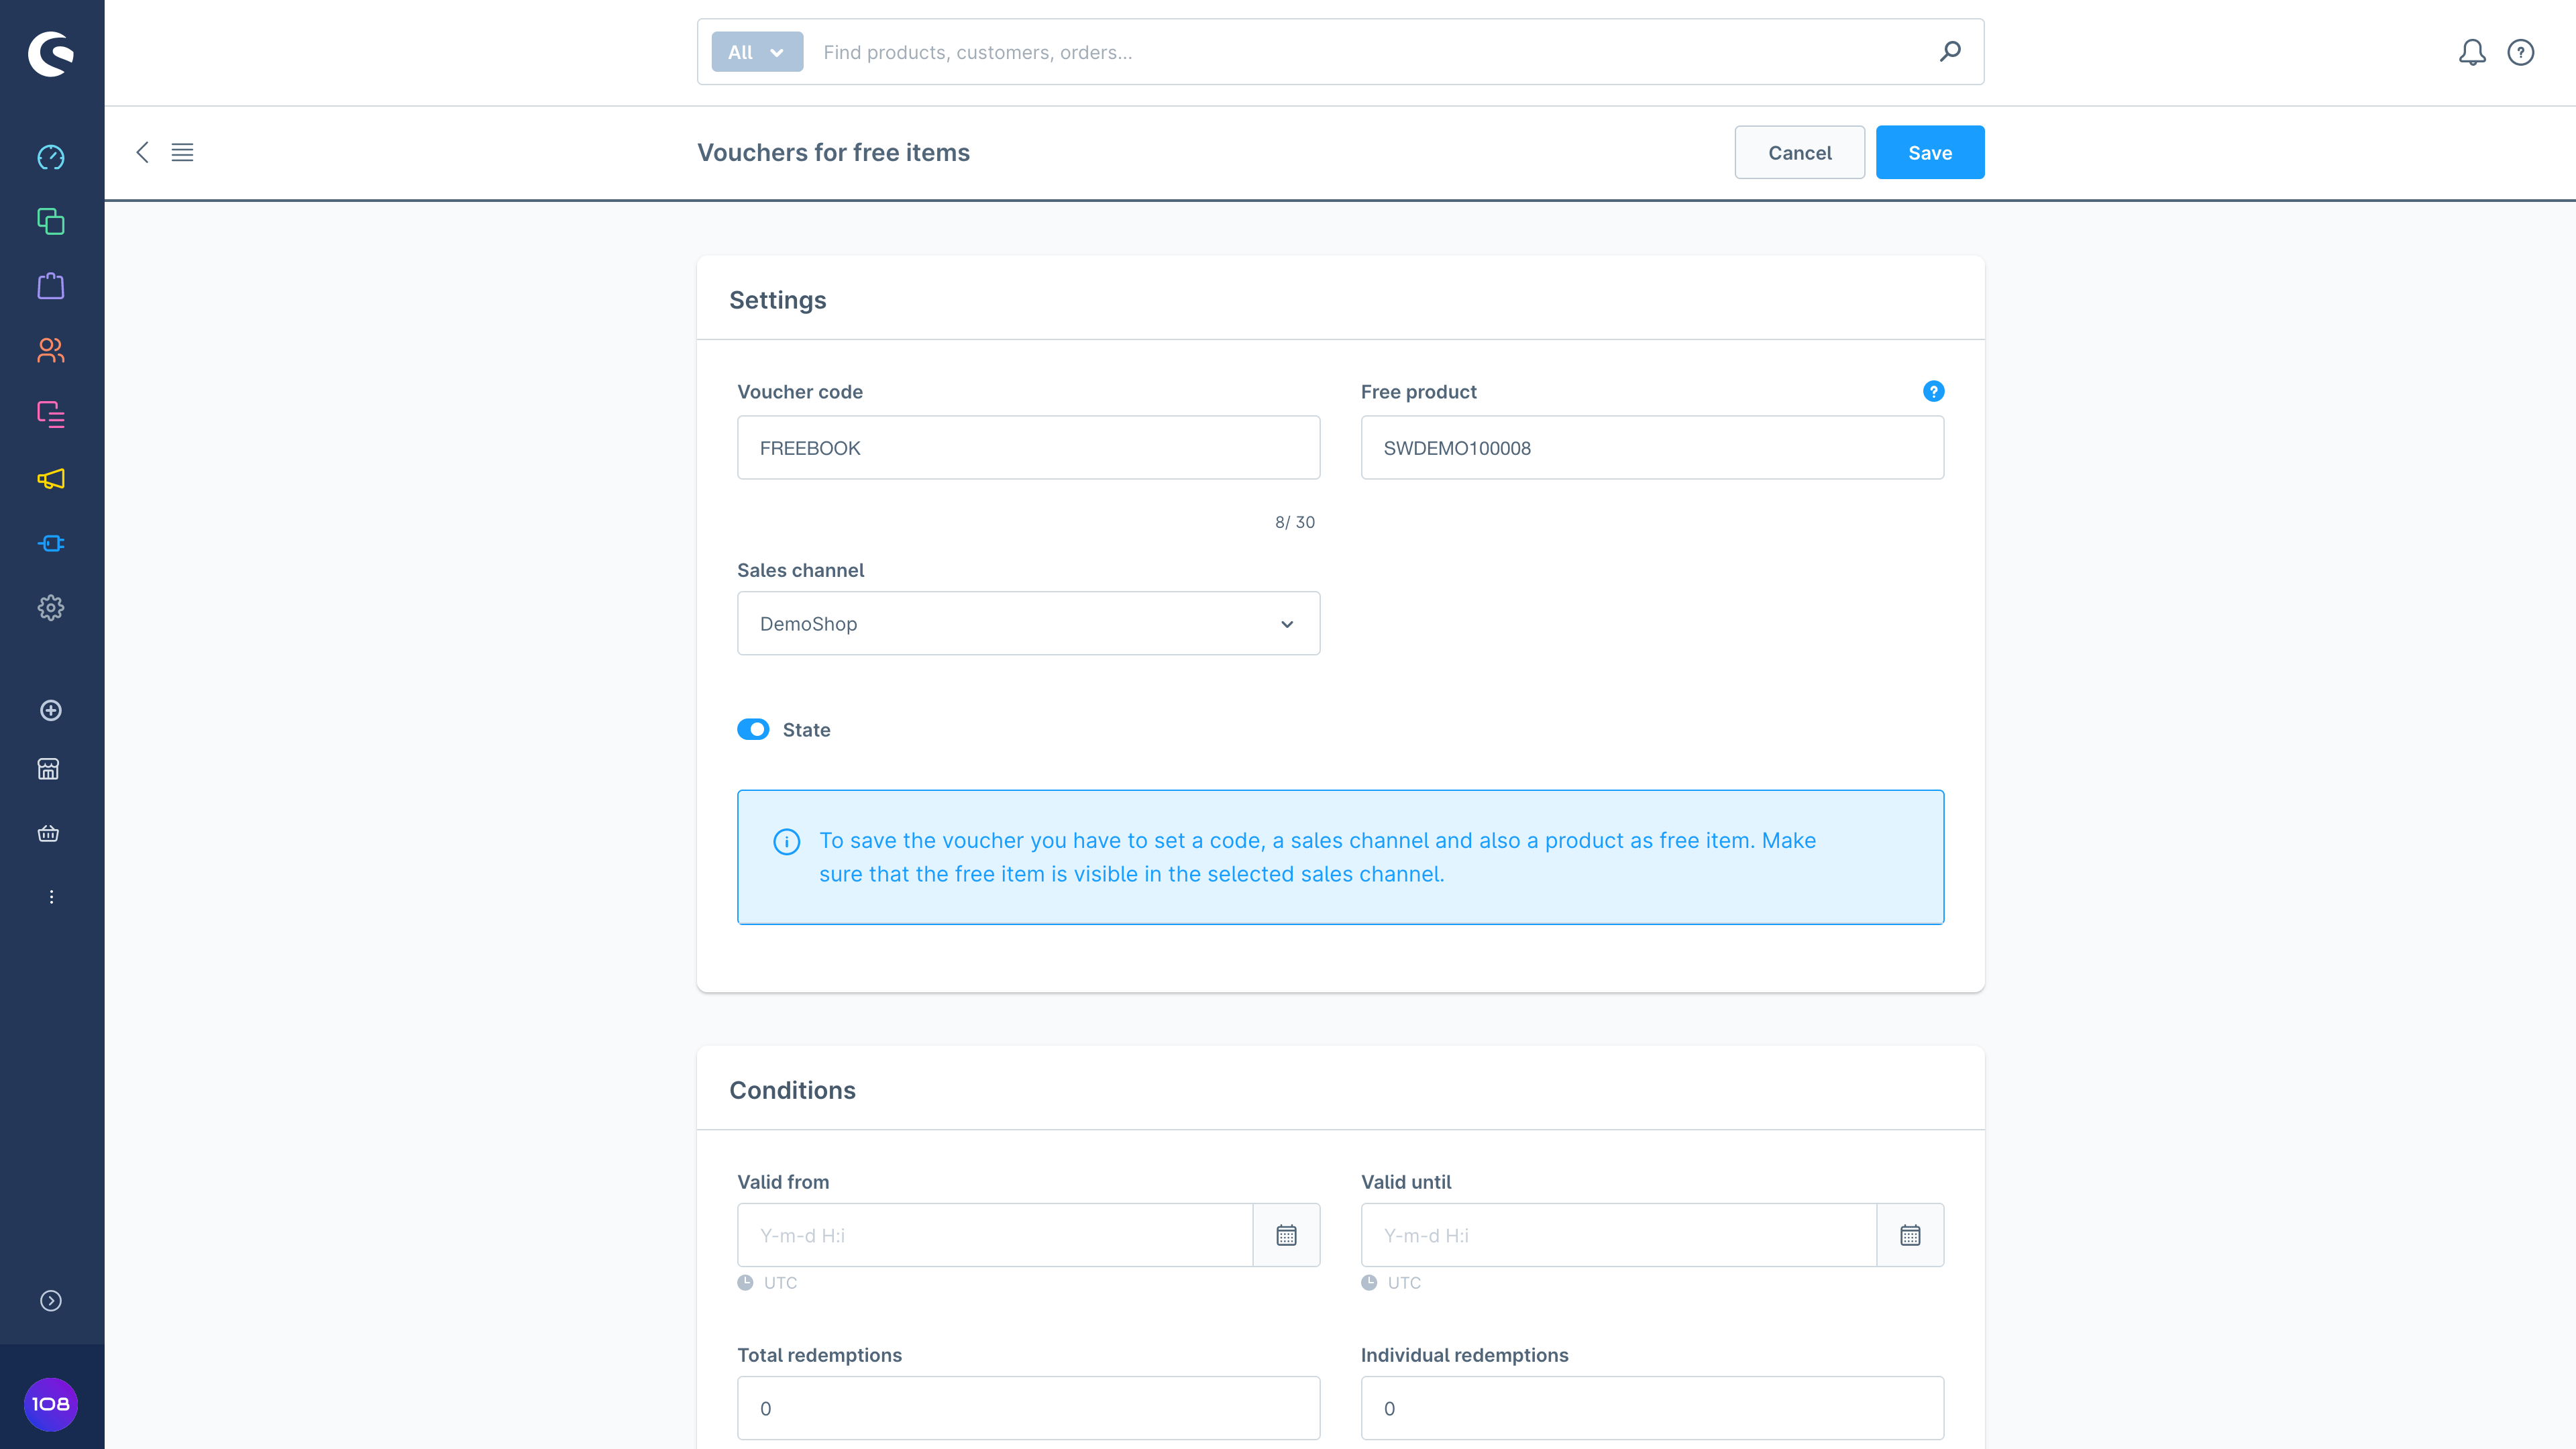The image size is (2576, 1449).
Task: Toggle the State switch
Action: point(753,729)
